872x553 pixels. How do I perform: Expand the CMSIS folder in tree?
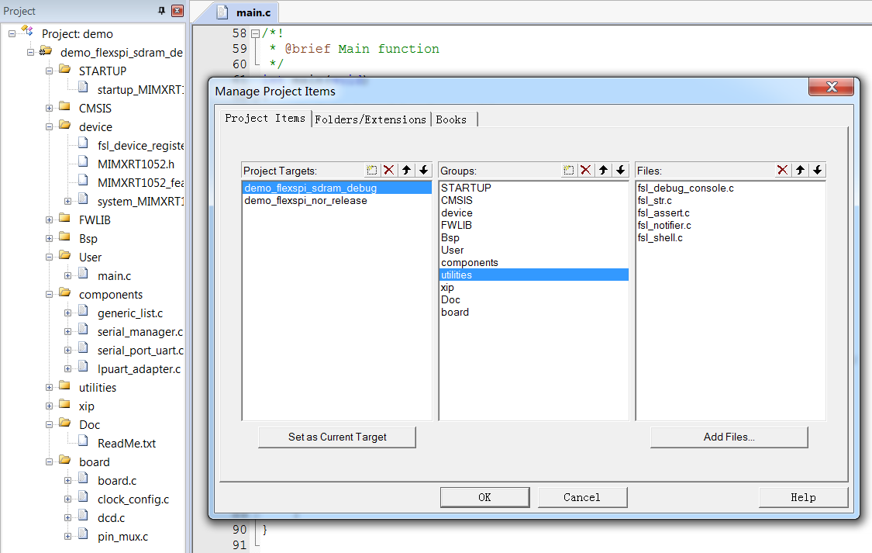coord(49,109)
